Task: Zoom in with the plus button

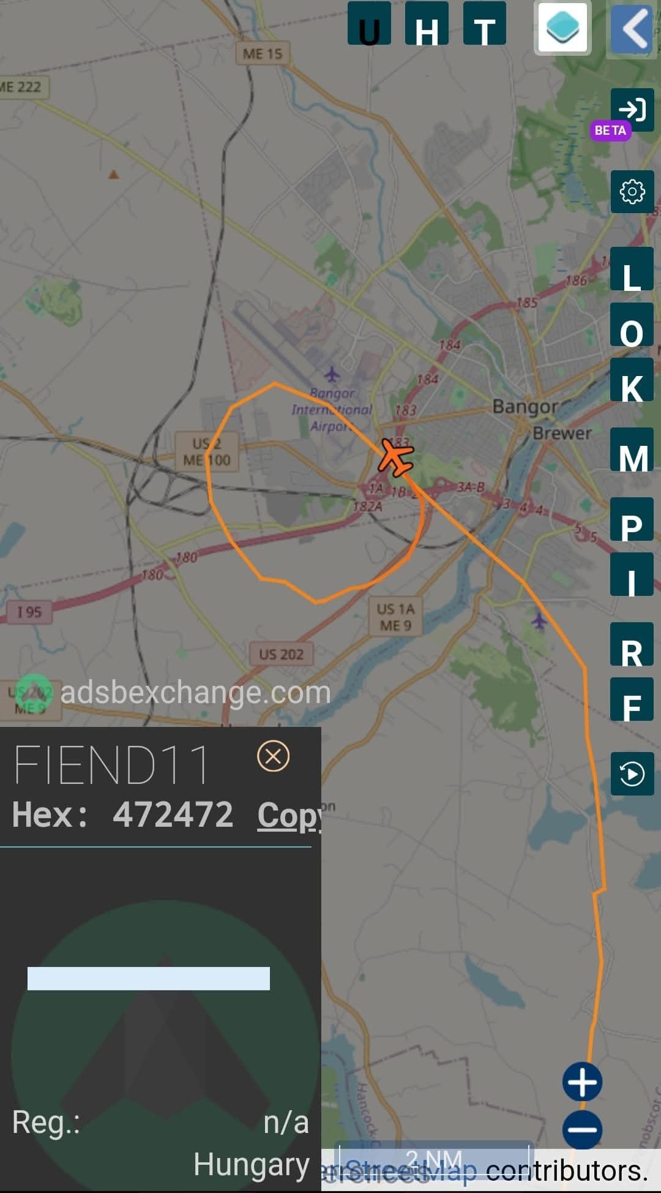Action: tap(583, 1082)
